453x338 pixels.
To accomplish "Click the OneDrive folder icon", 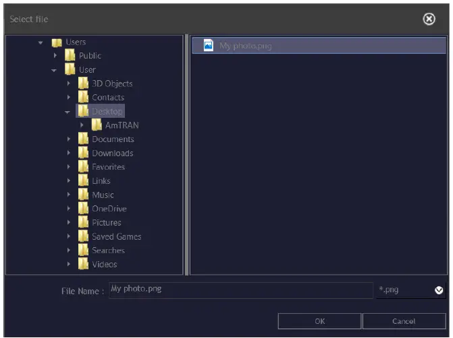I will [83, 208].
